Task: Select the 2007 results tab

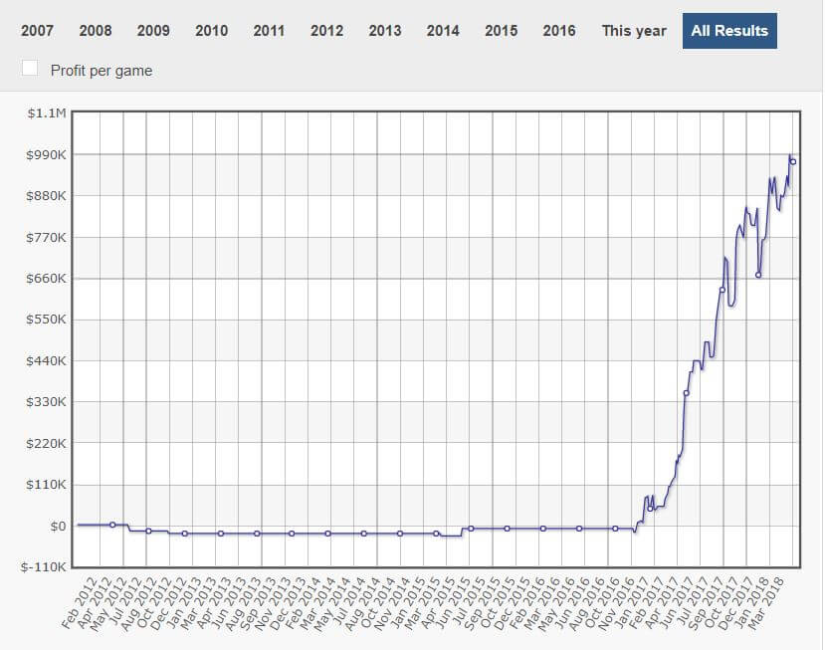Action: (x=37, y=31)
